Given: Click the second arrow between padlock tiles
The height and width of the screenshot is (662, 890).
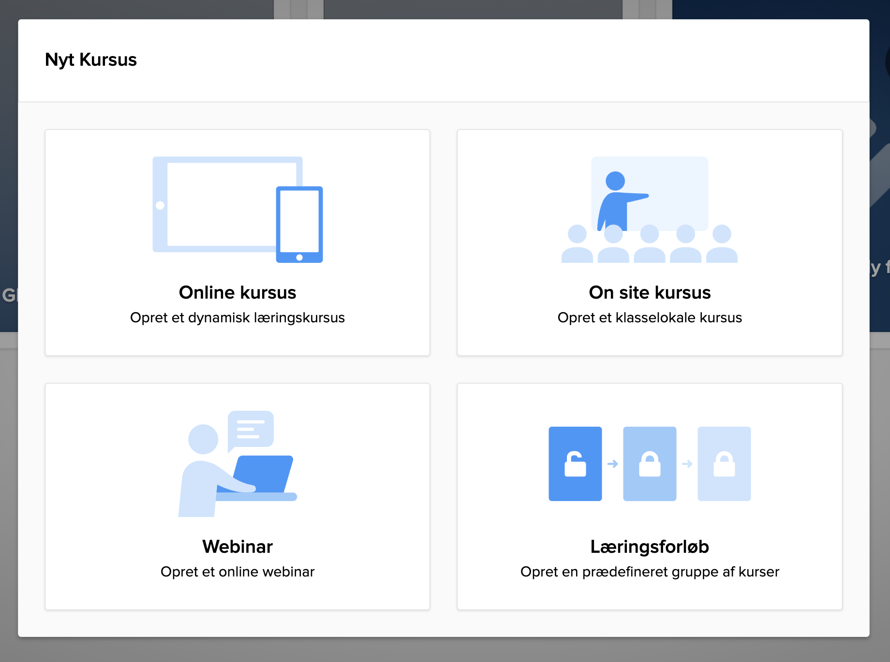Looking at the screenshot, I should [x=687, y=464].
